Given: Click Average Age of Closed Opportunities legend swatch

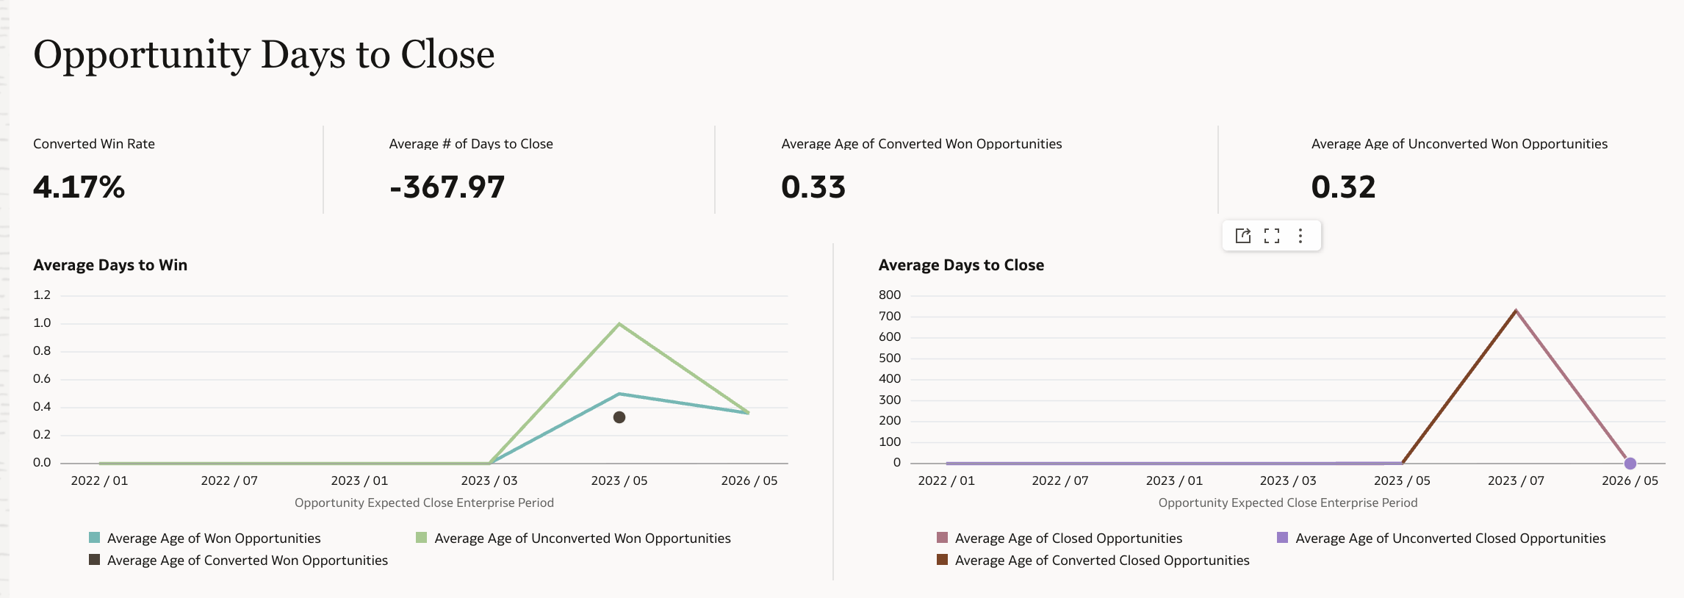Looking at the screenshot, I should click(942, 538).
